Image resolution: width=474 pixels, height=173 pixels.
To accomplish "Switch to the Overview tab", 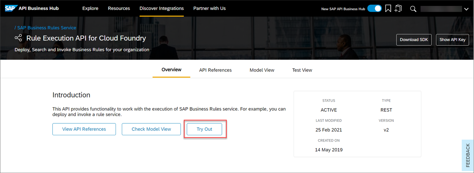I will 171,70.
